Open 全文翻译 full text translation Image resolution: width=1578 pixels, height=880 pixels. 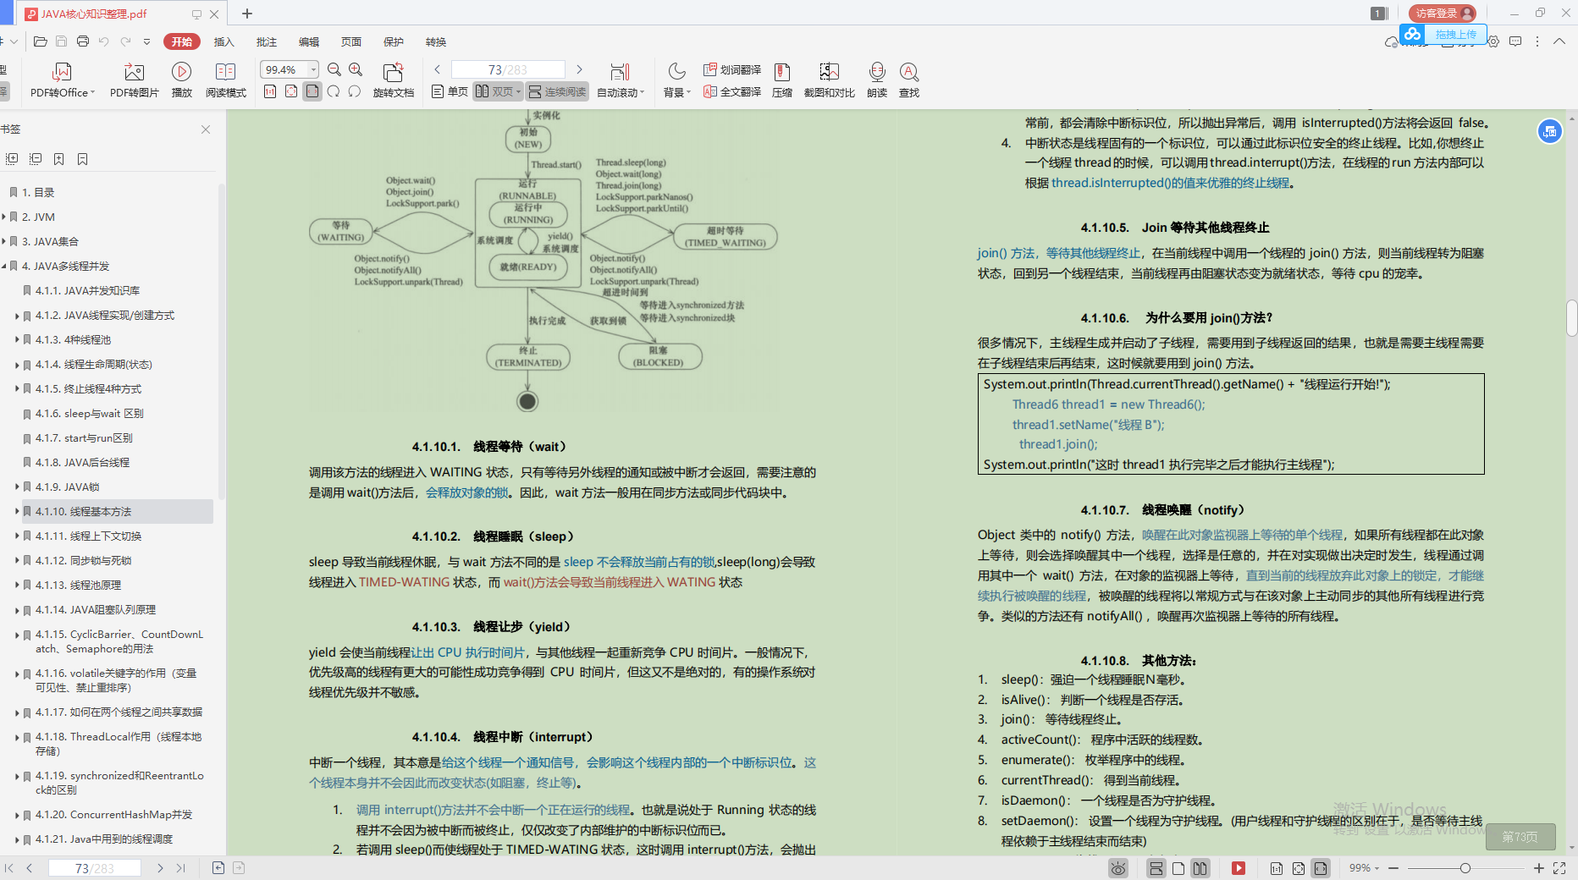coord(732,91)
